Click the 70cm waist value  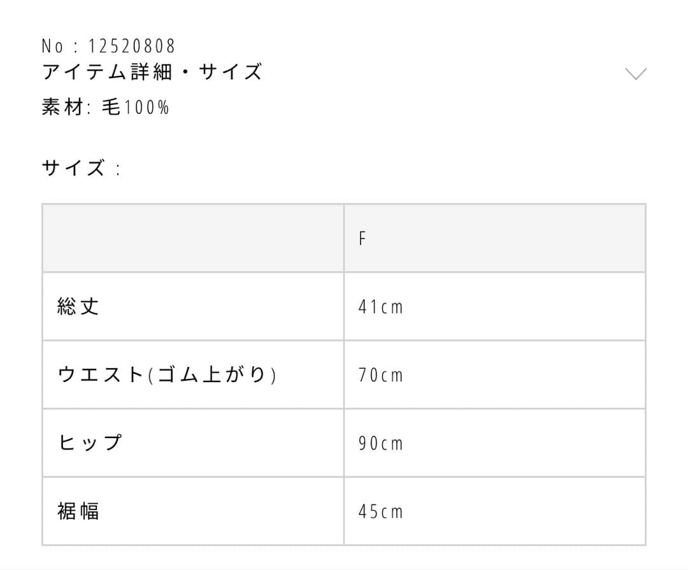(x=380, y=375)
